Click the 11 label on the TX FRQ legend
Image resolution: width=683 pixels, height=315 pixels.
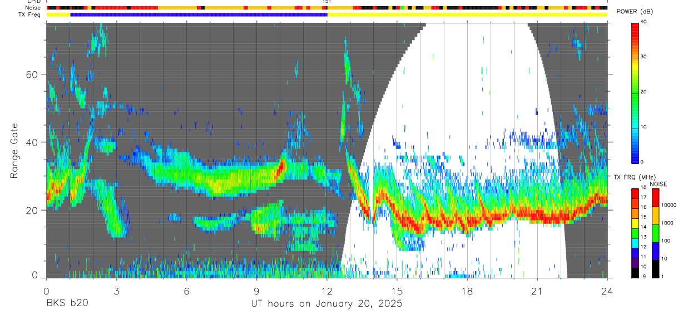[x=642, y=257]
